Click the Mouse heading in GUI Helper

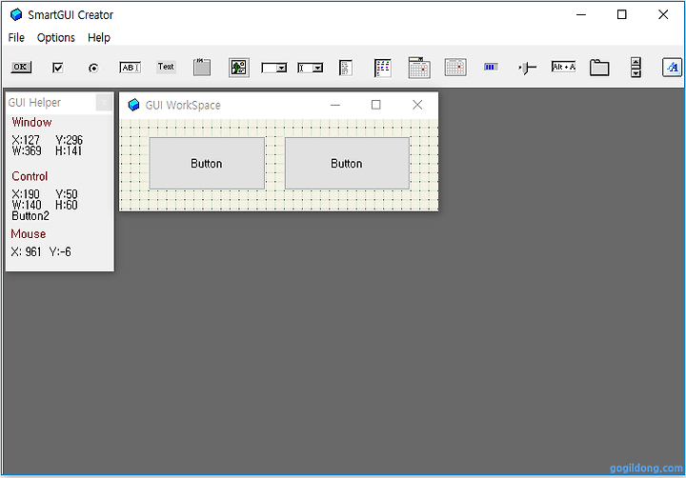[29, 234]
